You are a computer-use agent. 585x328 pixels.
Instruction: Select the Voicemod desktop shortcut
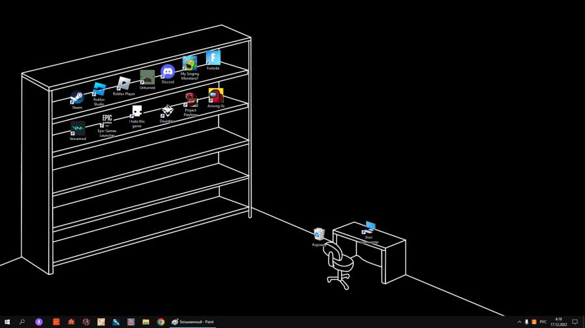[77, 130]
